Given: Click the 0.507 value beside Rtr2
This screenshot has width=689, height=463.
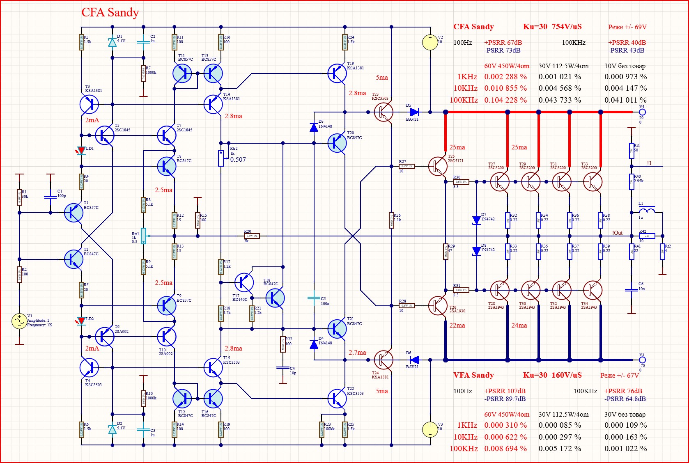Looking at the screenshot, I should click(238, 160).
